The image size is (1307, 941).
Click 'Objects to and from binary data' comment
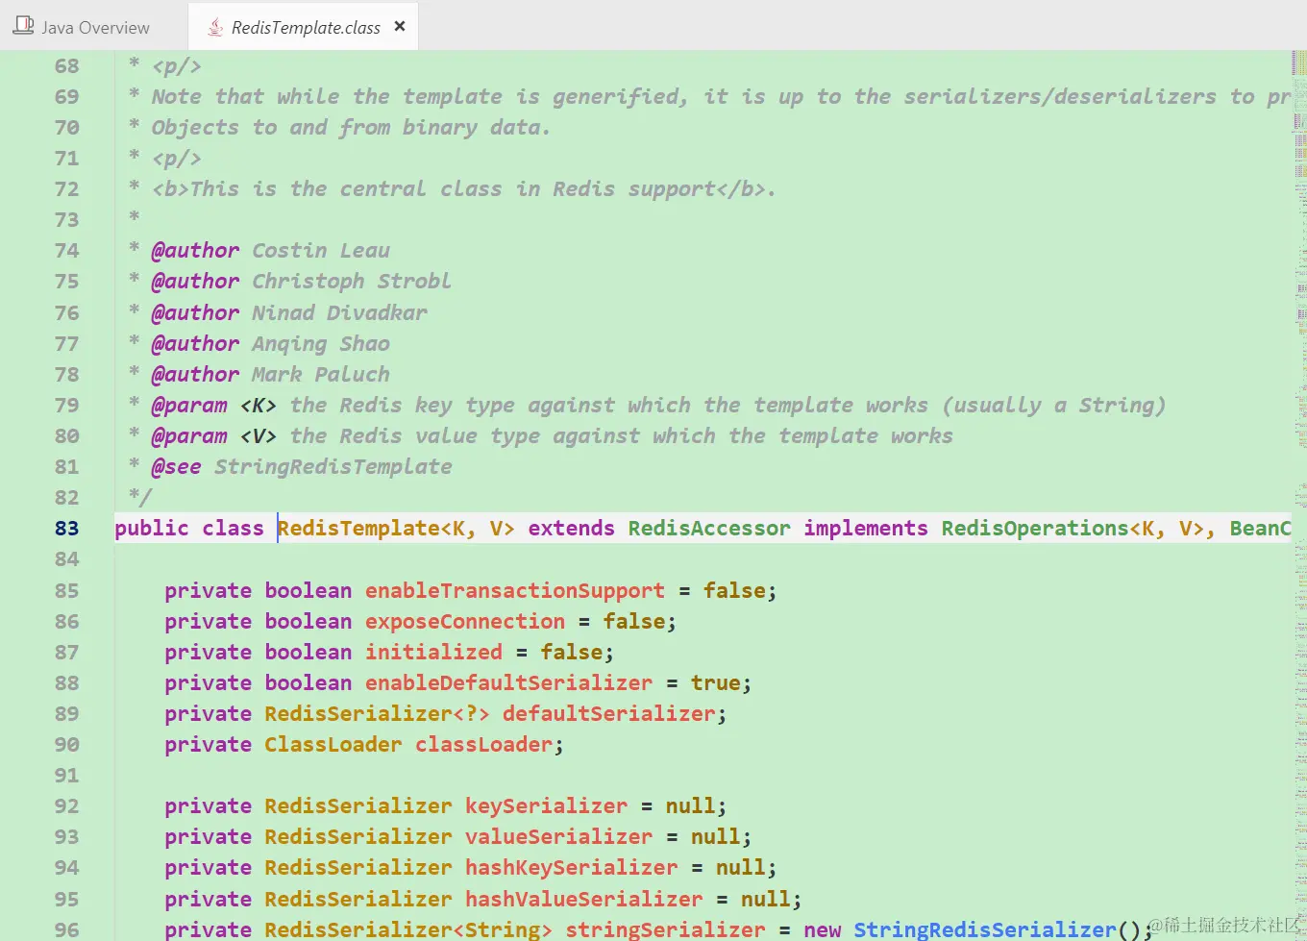pyautogui.click(x=352, y=127)
